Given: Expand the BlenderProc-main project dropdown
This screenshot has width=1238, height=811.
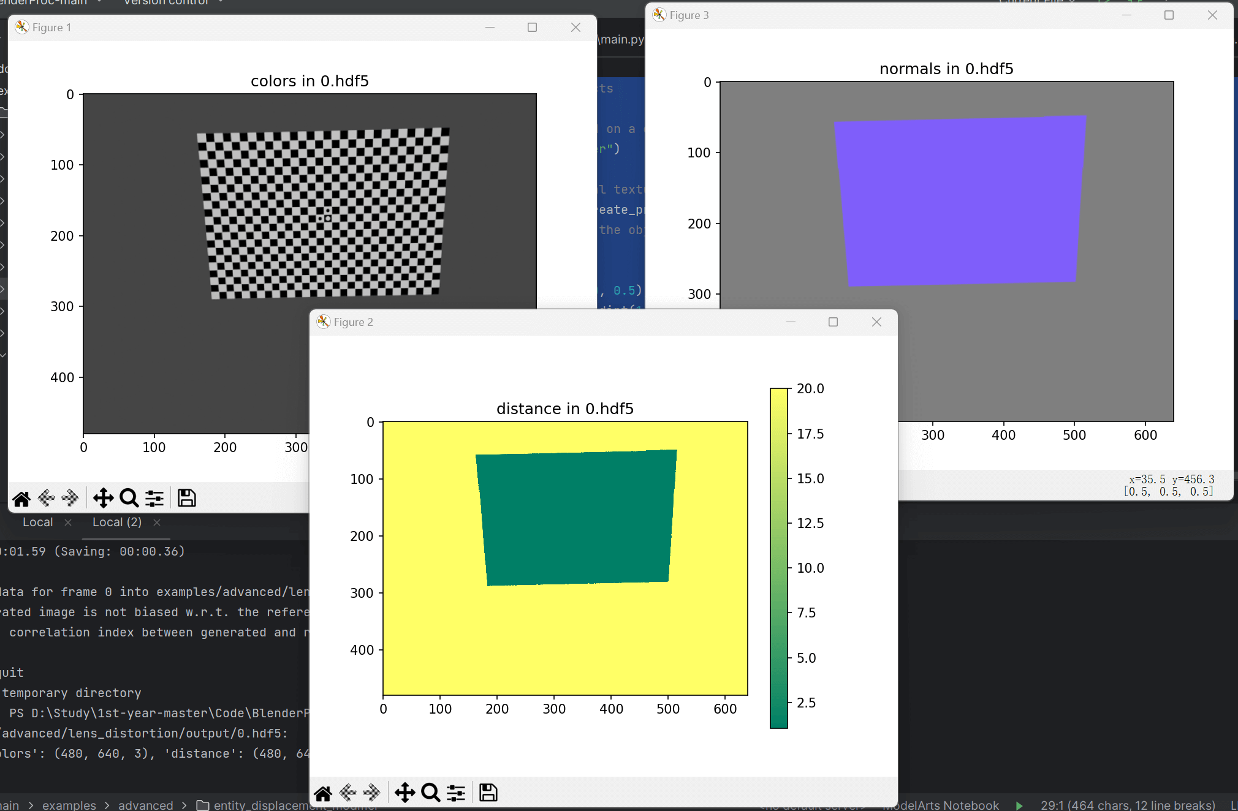Looking at the screenshot, I should click(x=49, y=2).
